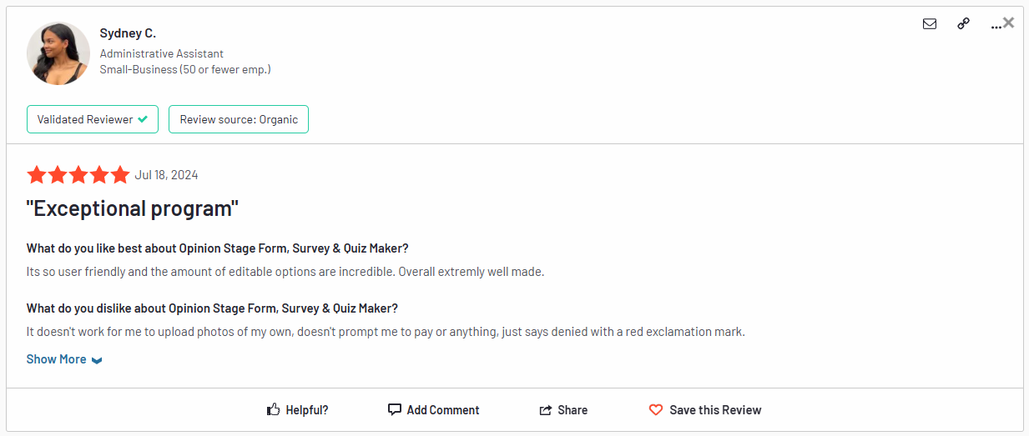Click the envelope email icon
Screen dimensions: 1029x436
click(930, 24)
